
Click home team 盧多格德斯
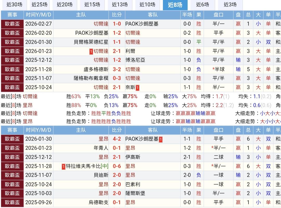point(96,69)
